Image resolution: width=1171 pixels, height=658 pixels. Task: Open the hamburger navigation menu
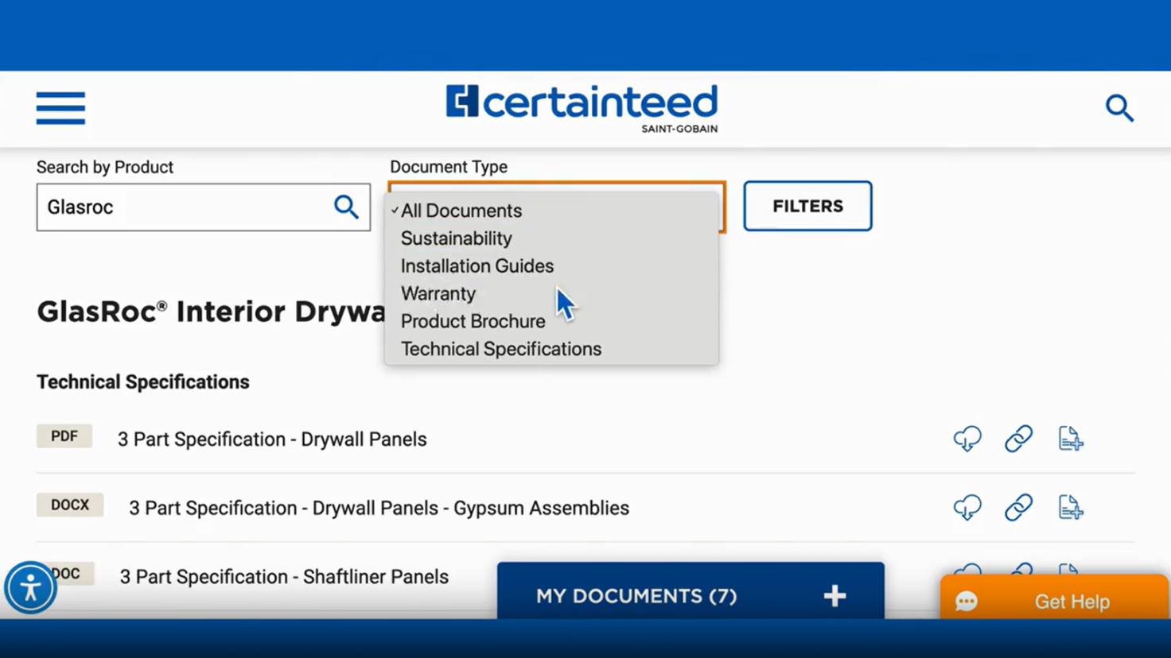point(60,108)
